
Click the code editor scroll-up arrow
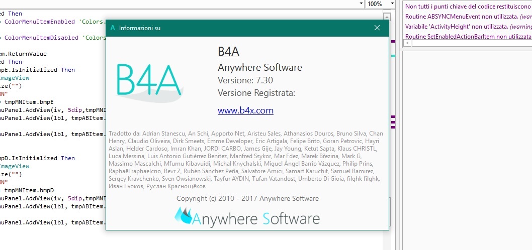click(387, 17)
